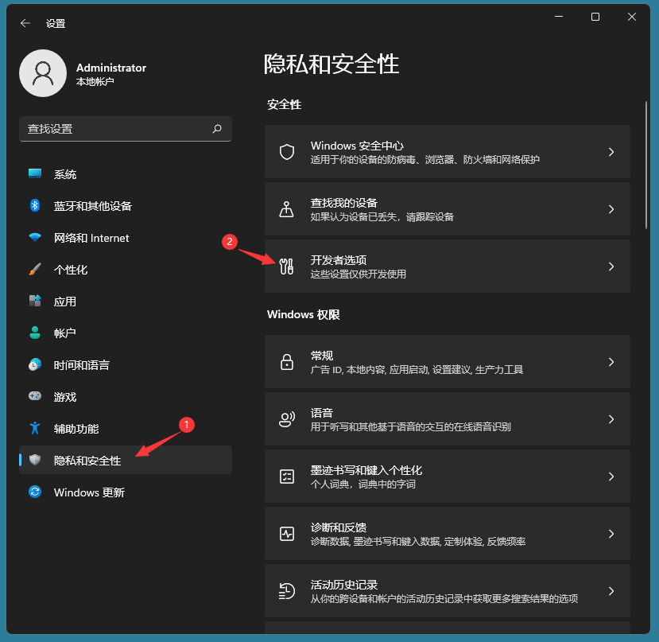Expand 诊断和反馈 via its chevron

(x=611, y=534)
